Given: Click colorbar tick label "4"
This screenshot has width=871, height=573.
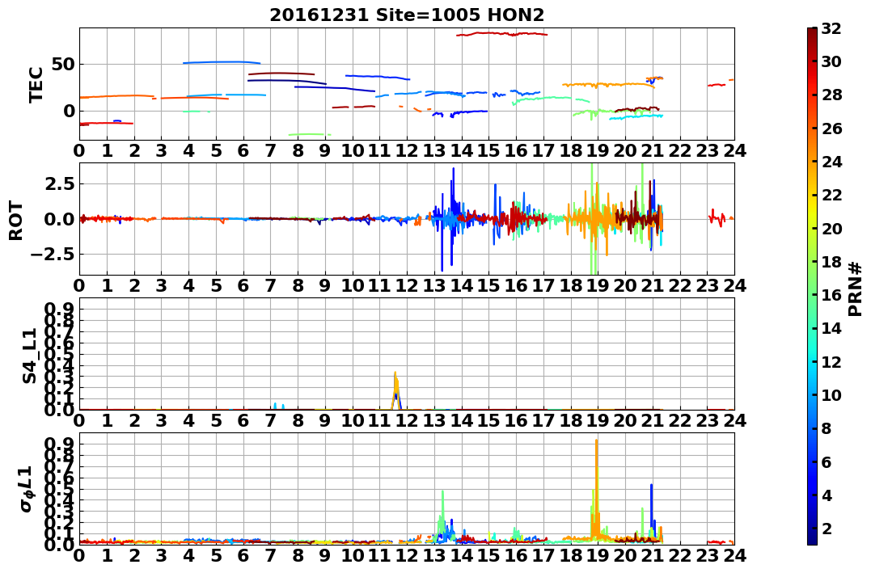Looking at the screenshot, I should point(826,495).
